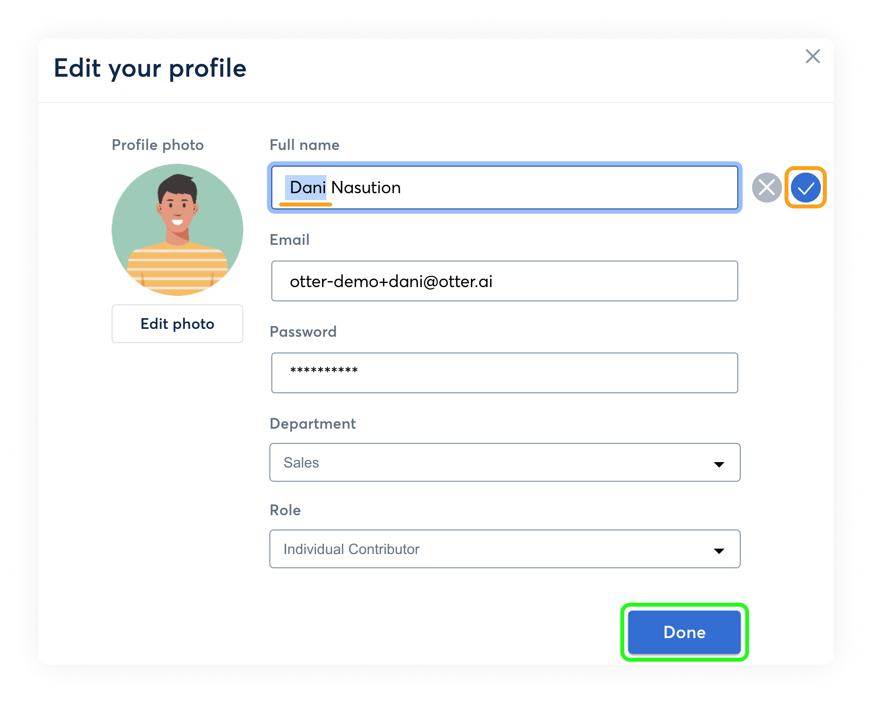Viewport: 872px width, 703px height.
Task: Place cursor after Nasution in Full name field
Action: (x=402, y=188)
